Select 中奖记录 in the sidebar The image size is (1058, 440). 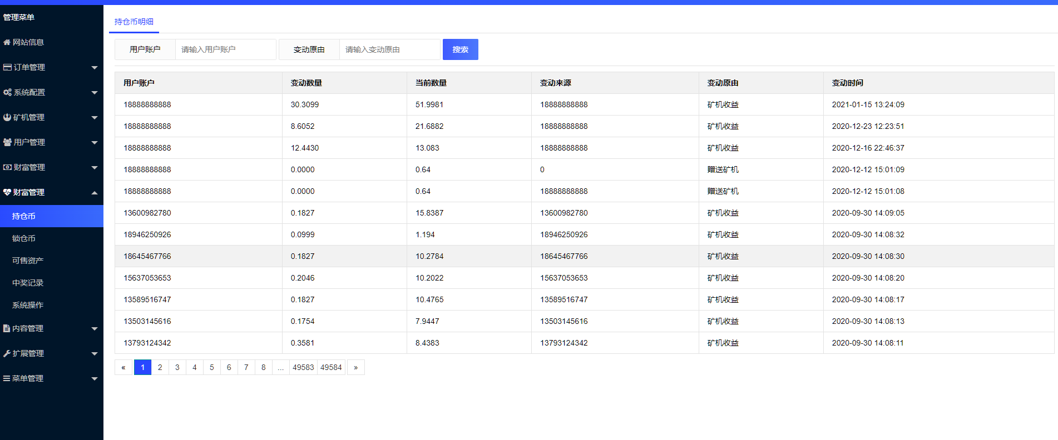pos(28,283)
